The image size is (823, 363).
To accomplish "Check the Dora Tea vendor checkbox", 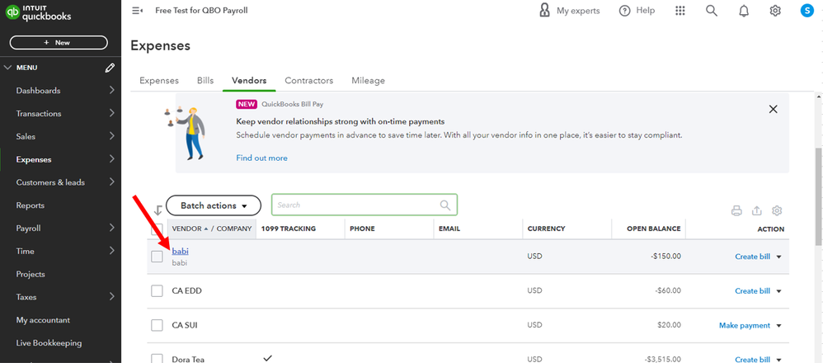I will tap(157, 359).
